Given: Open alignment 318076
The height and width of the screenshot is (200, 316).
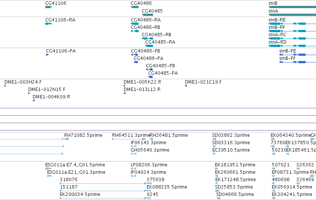Looking at the screenshot, I should (x=69, y=180).
